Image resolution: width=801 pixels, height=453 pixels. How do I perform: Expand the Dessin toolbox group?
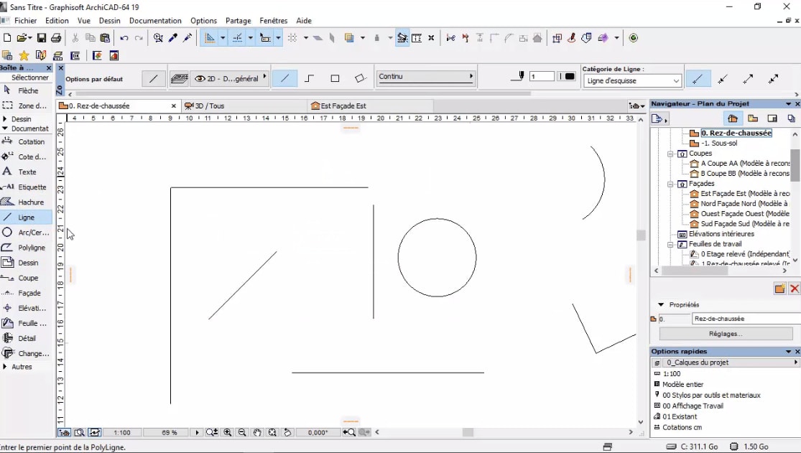click(x=5, y=119)
